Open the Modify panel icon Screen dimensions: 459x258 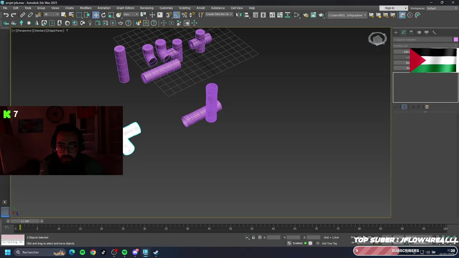[403, 32]
